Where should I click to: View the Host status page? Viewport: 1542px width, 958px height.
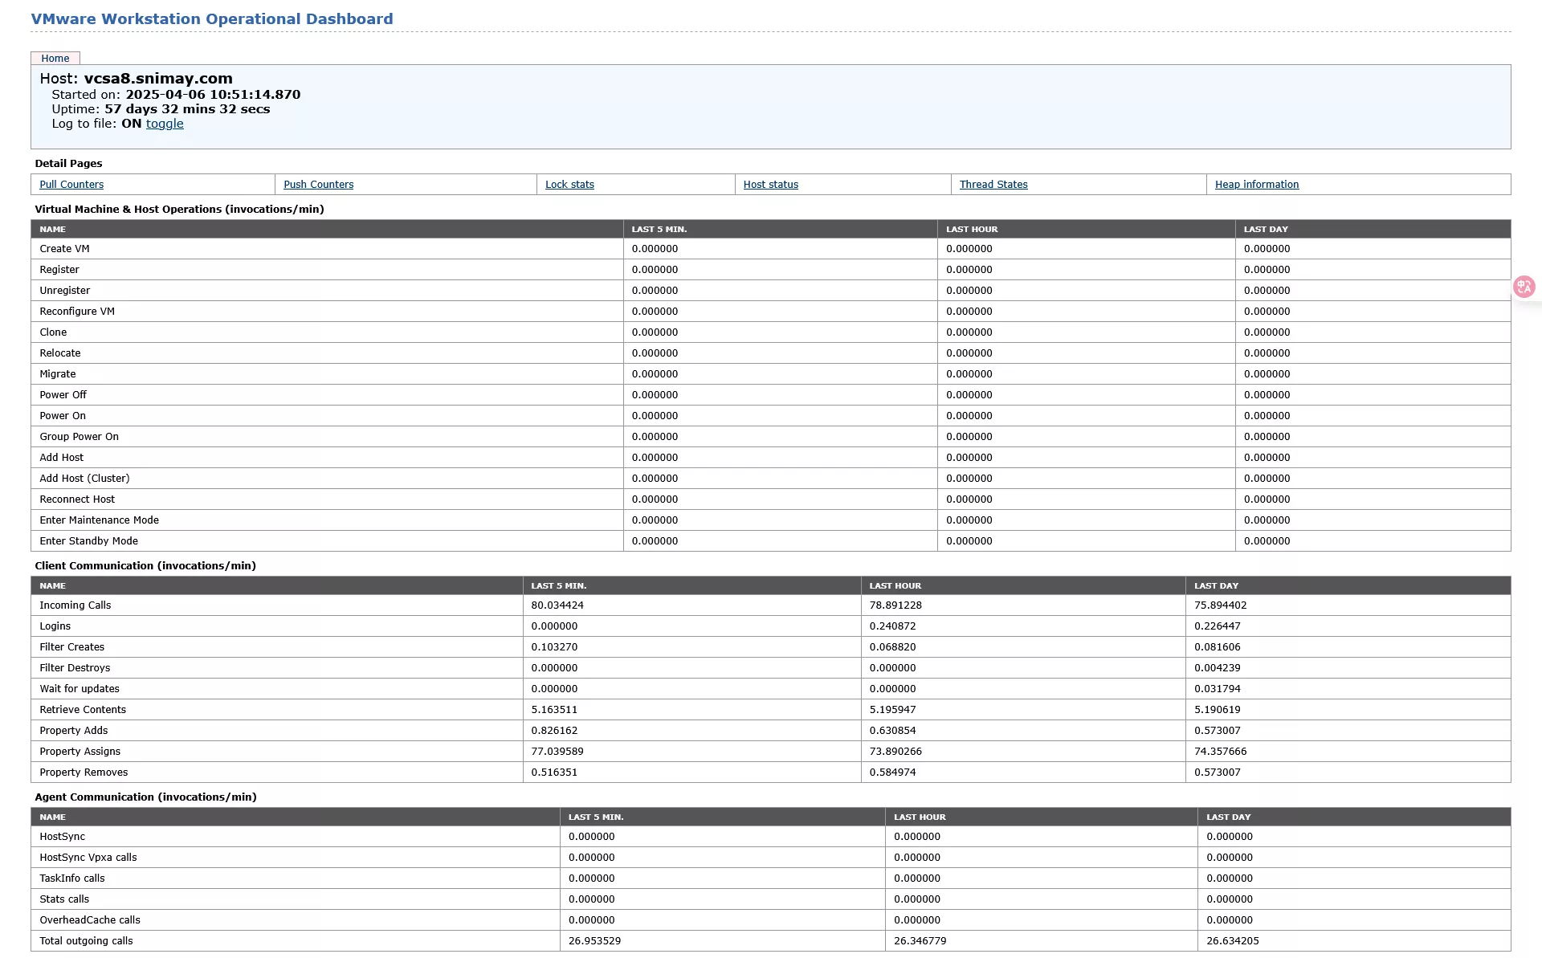click(770, 184)
